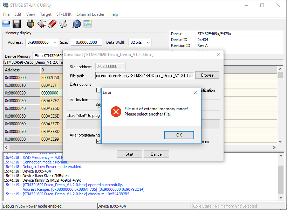Close the Error dialog with X
This screenshot has width=287, height=210.
click(x=196, y=92)
